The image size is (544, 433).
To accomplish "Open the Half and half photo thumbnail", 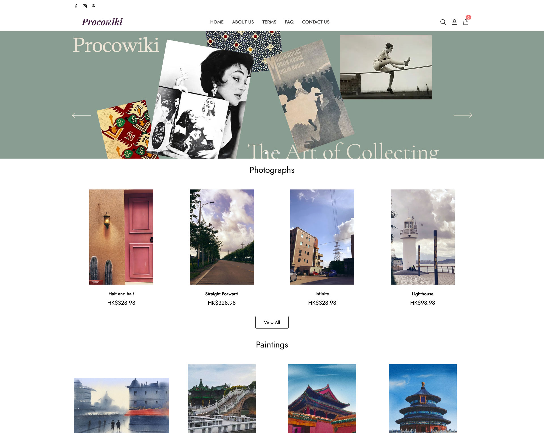I will 121,237.
